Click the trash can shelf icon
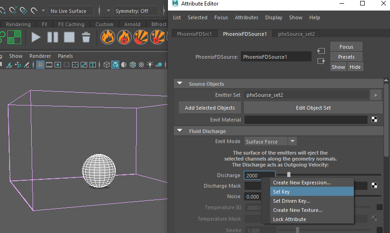 tap(86, 37)
